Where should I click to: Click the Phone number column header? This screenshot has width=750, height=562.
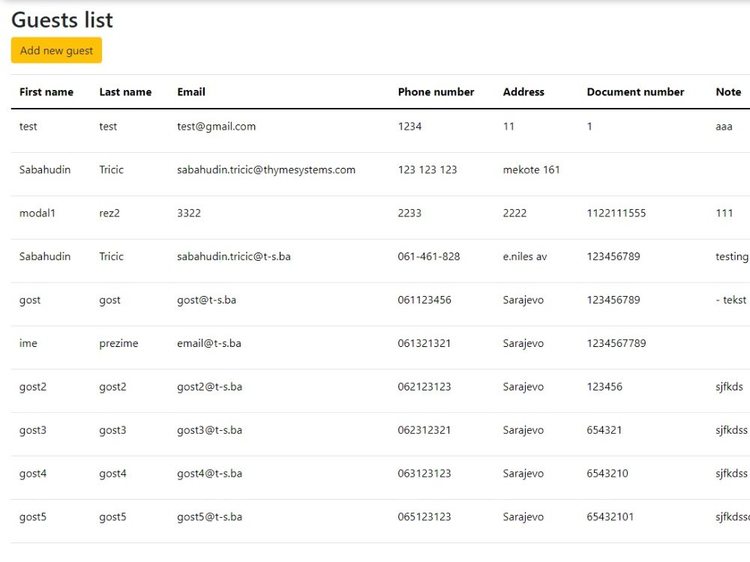pos(436,91)
